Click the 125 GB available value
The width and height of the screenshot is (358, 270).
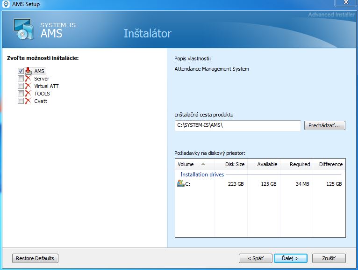pos(269,184)
